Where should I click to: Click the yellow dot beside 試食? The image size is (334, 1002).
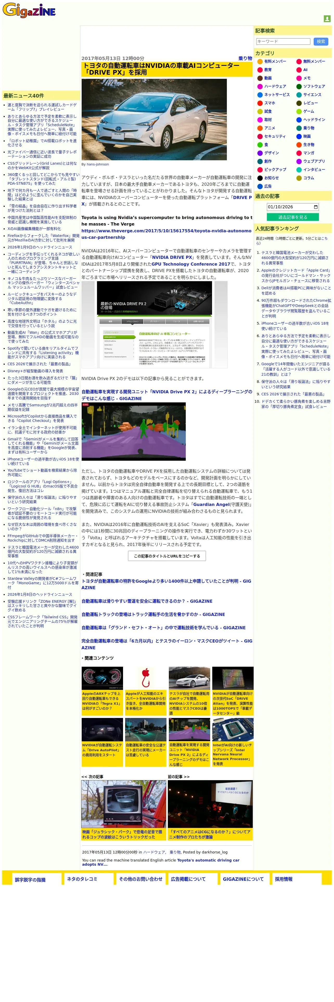(x=260, y=111)
